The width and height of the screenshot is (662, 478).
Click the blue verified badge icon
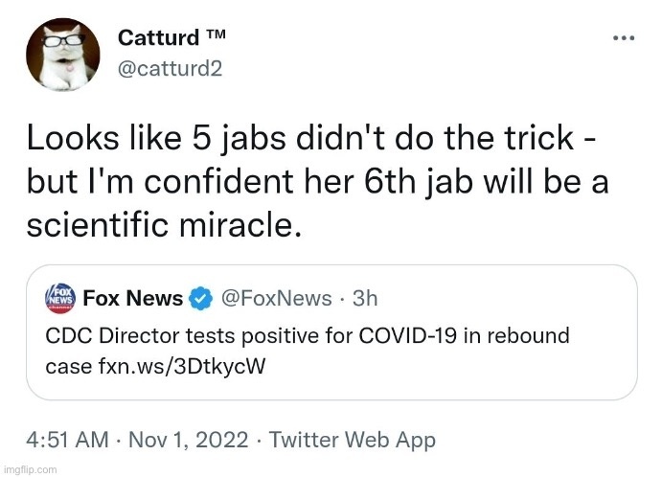pos(200,298)
